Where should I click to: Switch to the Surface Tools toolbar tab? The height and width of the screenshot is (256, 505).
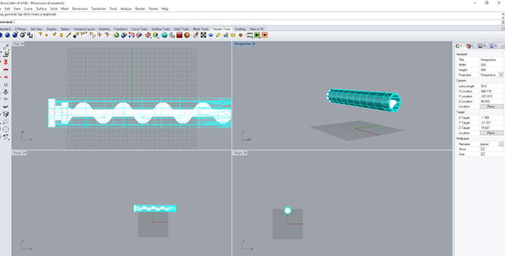point(160,29)
